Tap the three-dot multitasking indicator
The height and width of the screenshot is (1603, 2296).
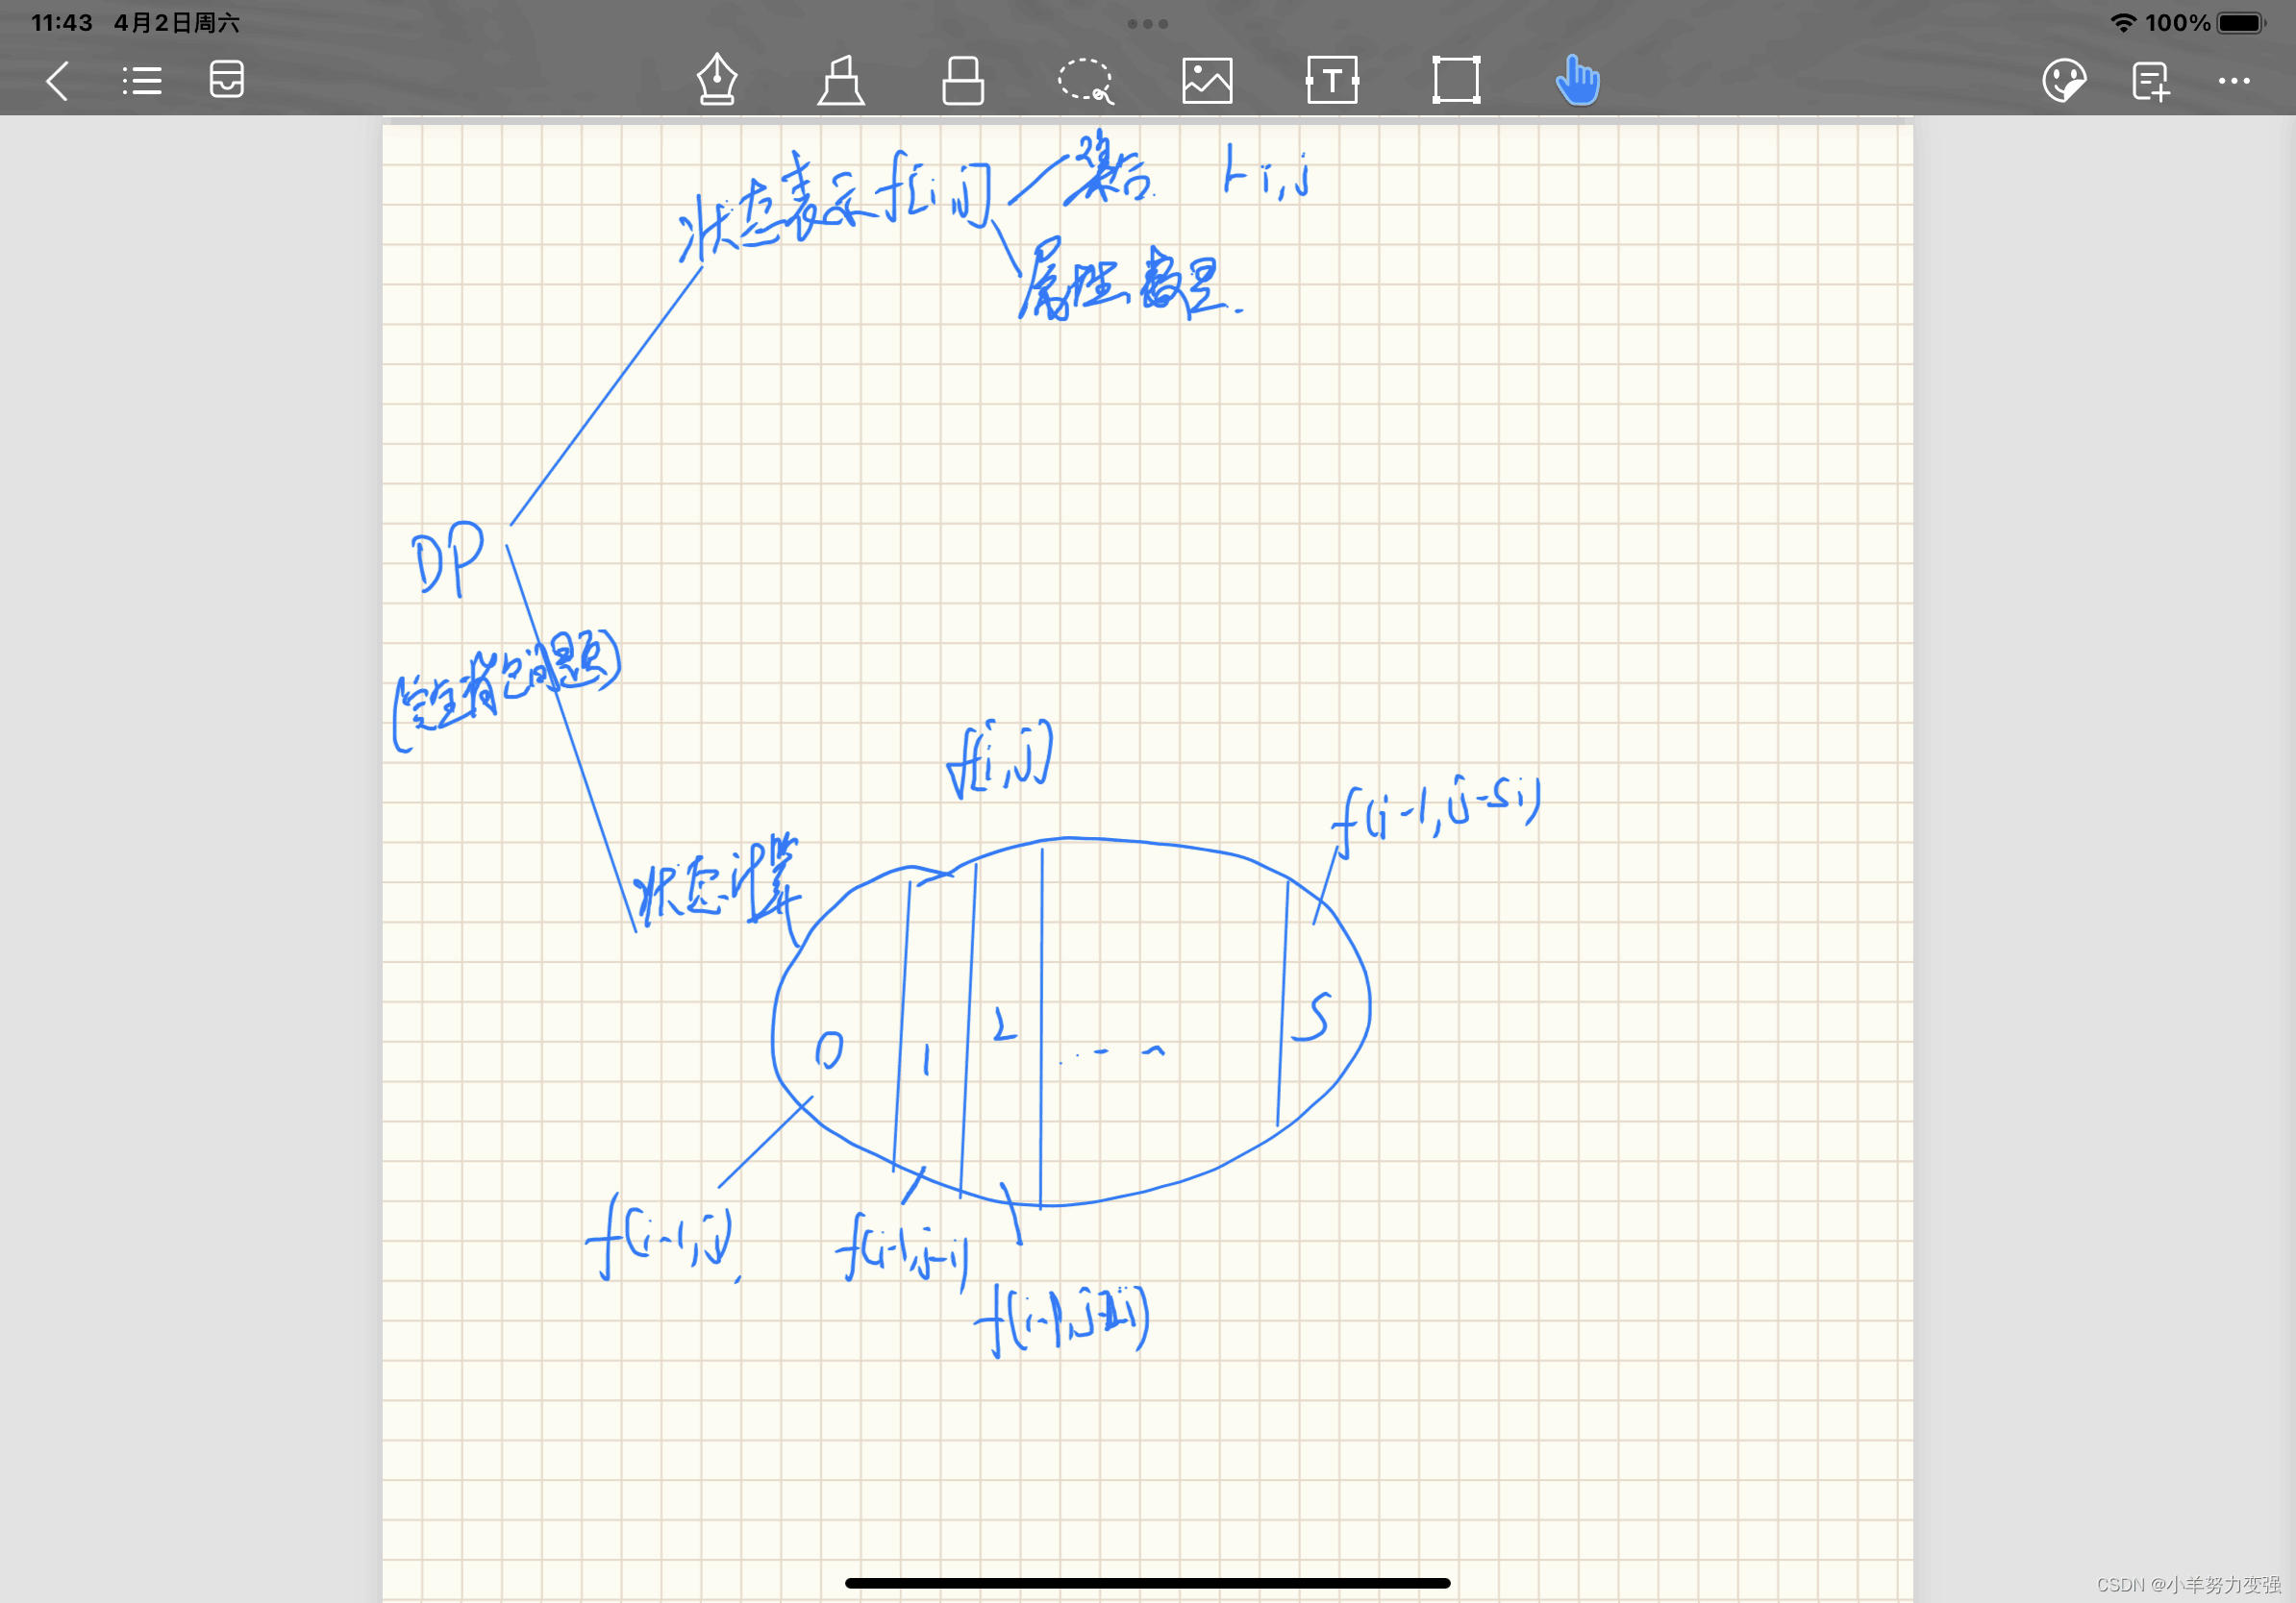click(1148, 23)
